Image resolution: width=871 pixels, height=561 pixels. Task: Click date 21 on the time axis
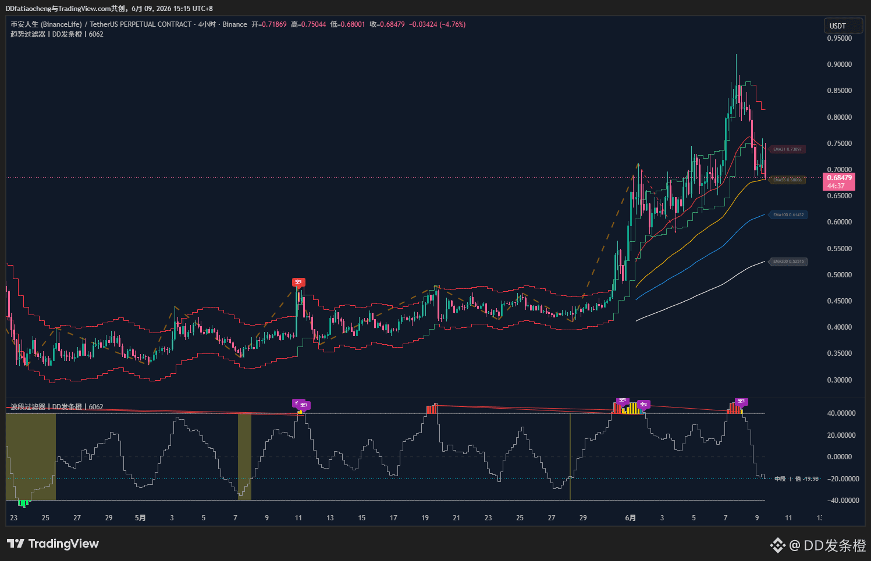tap(456, 518)
